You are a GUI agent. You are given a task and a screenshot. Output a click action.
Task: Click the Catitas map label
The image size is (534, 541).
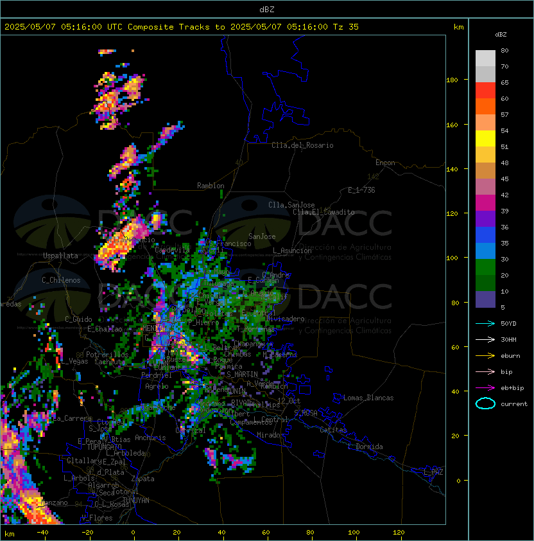tap(333, 430)
